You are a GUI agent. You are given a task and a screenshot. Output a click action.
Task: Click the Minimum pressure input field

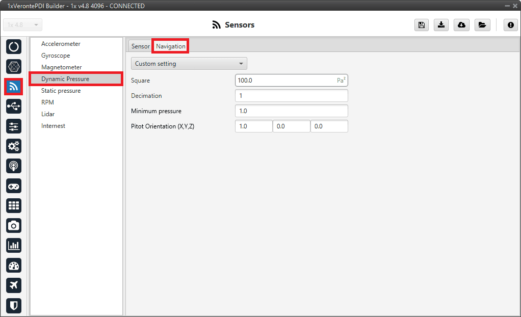(x=291, y=111)
